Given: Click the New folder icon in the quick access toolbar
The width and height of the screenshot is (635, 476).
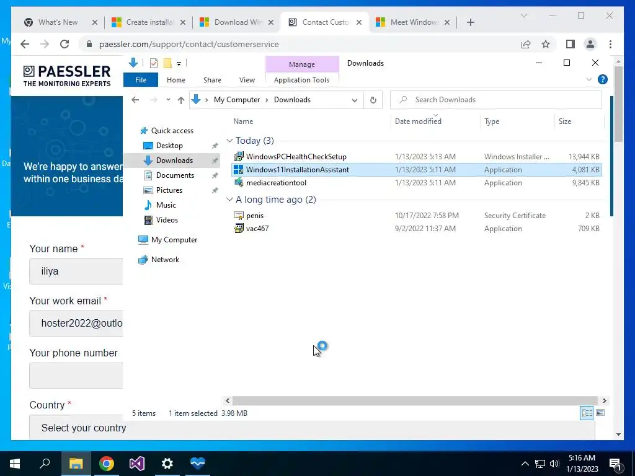Looking at the screenshot, I should 167,63.
